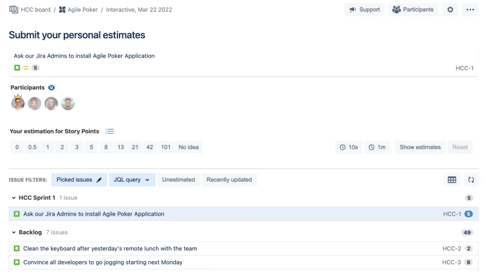Click the estimate badge 5 in the HCC-1 row
This screenshot has width=486, height=272.
tap(469, 214)
